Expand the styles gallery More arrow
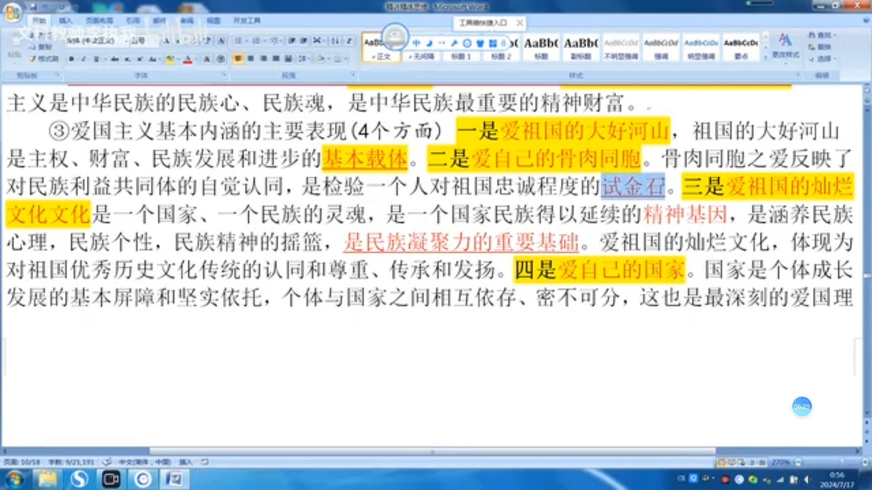 coord(766,57)
